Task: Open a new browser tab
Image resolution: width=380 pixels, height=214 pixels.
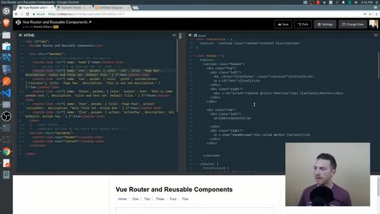Action: [x=135, y=8]
